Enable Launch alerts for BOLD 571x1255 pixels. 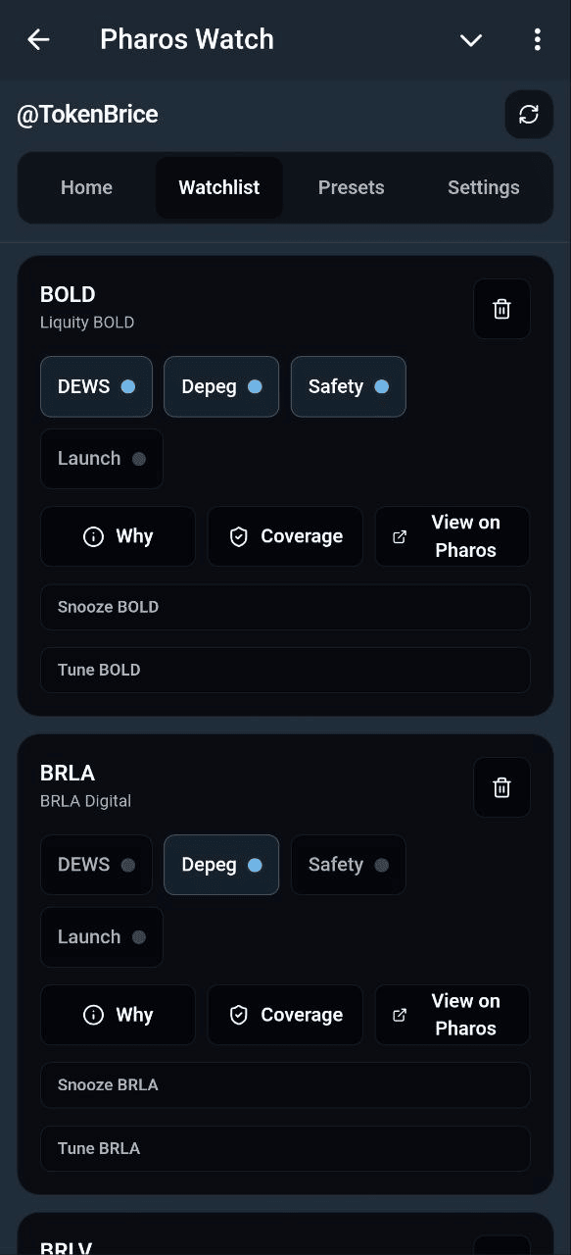pyautogui.click(x=102, y=458)
